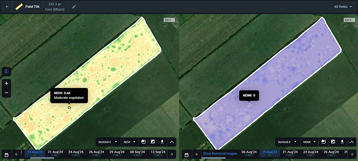Open calendar in left timeline
This screenshot has height=161, width=358.
point(7,155)
